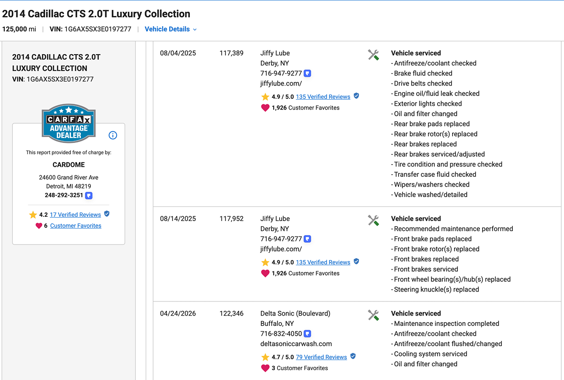Click the VIN in the page header

click(x=90, y=29)
